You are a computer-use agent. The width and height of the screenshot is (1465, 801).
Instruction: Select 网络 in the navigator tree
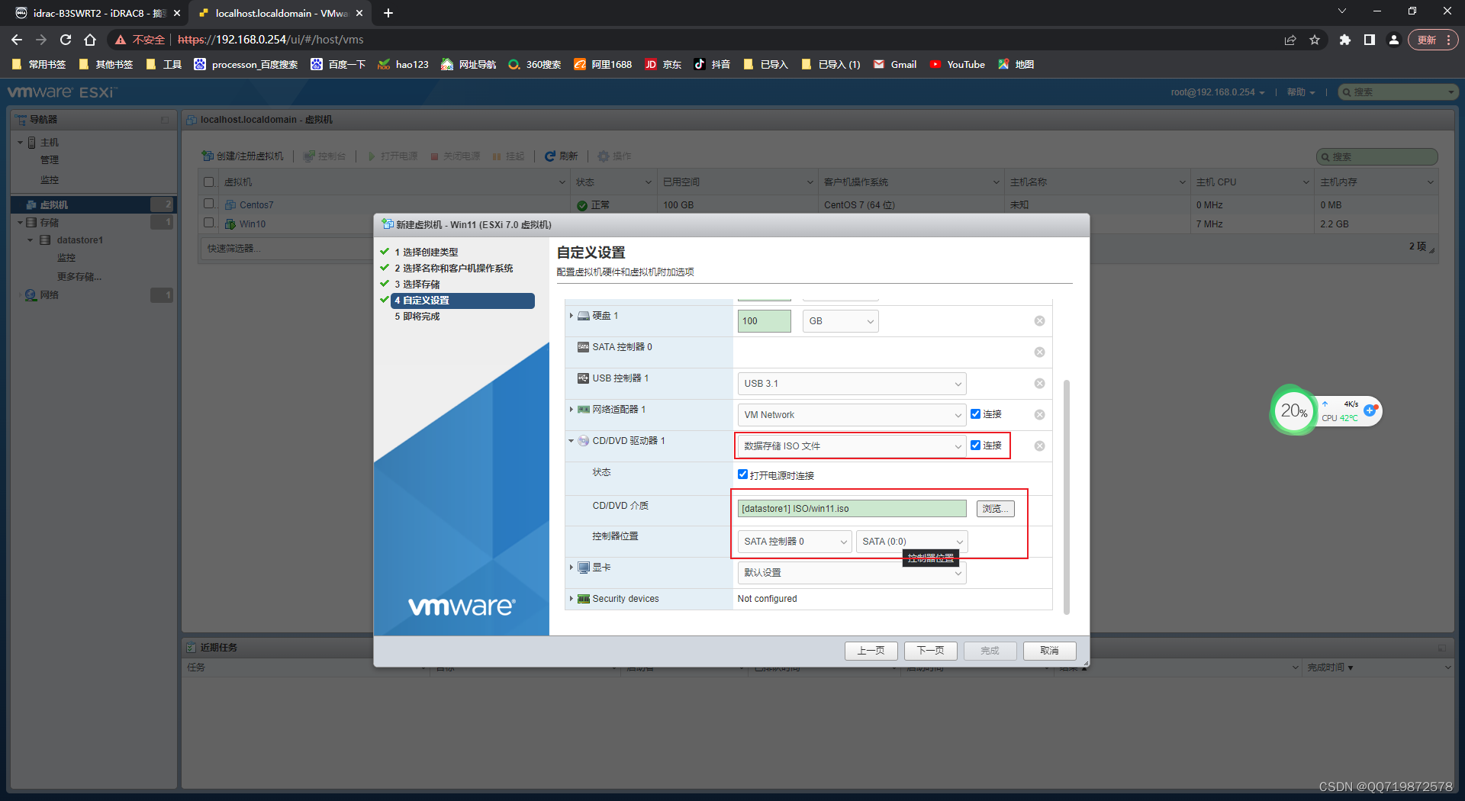[x=49, y=295]
